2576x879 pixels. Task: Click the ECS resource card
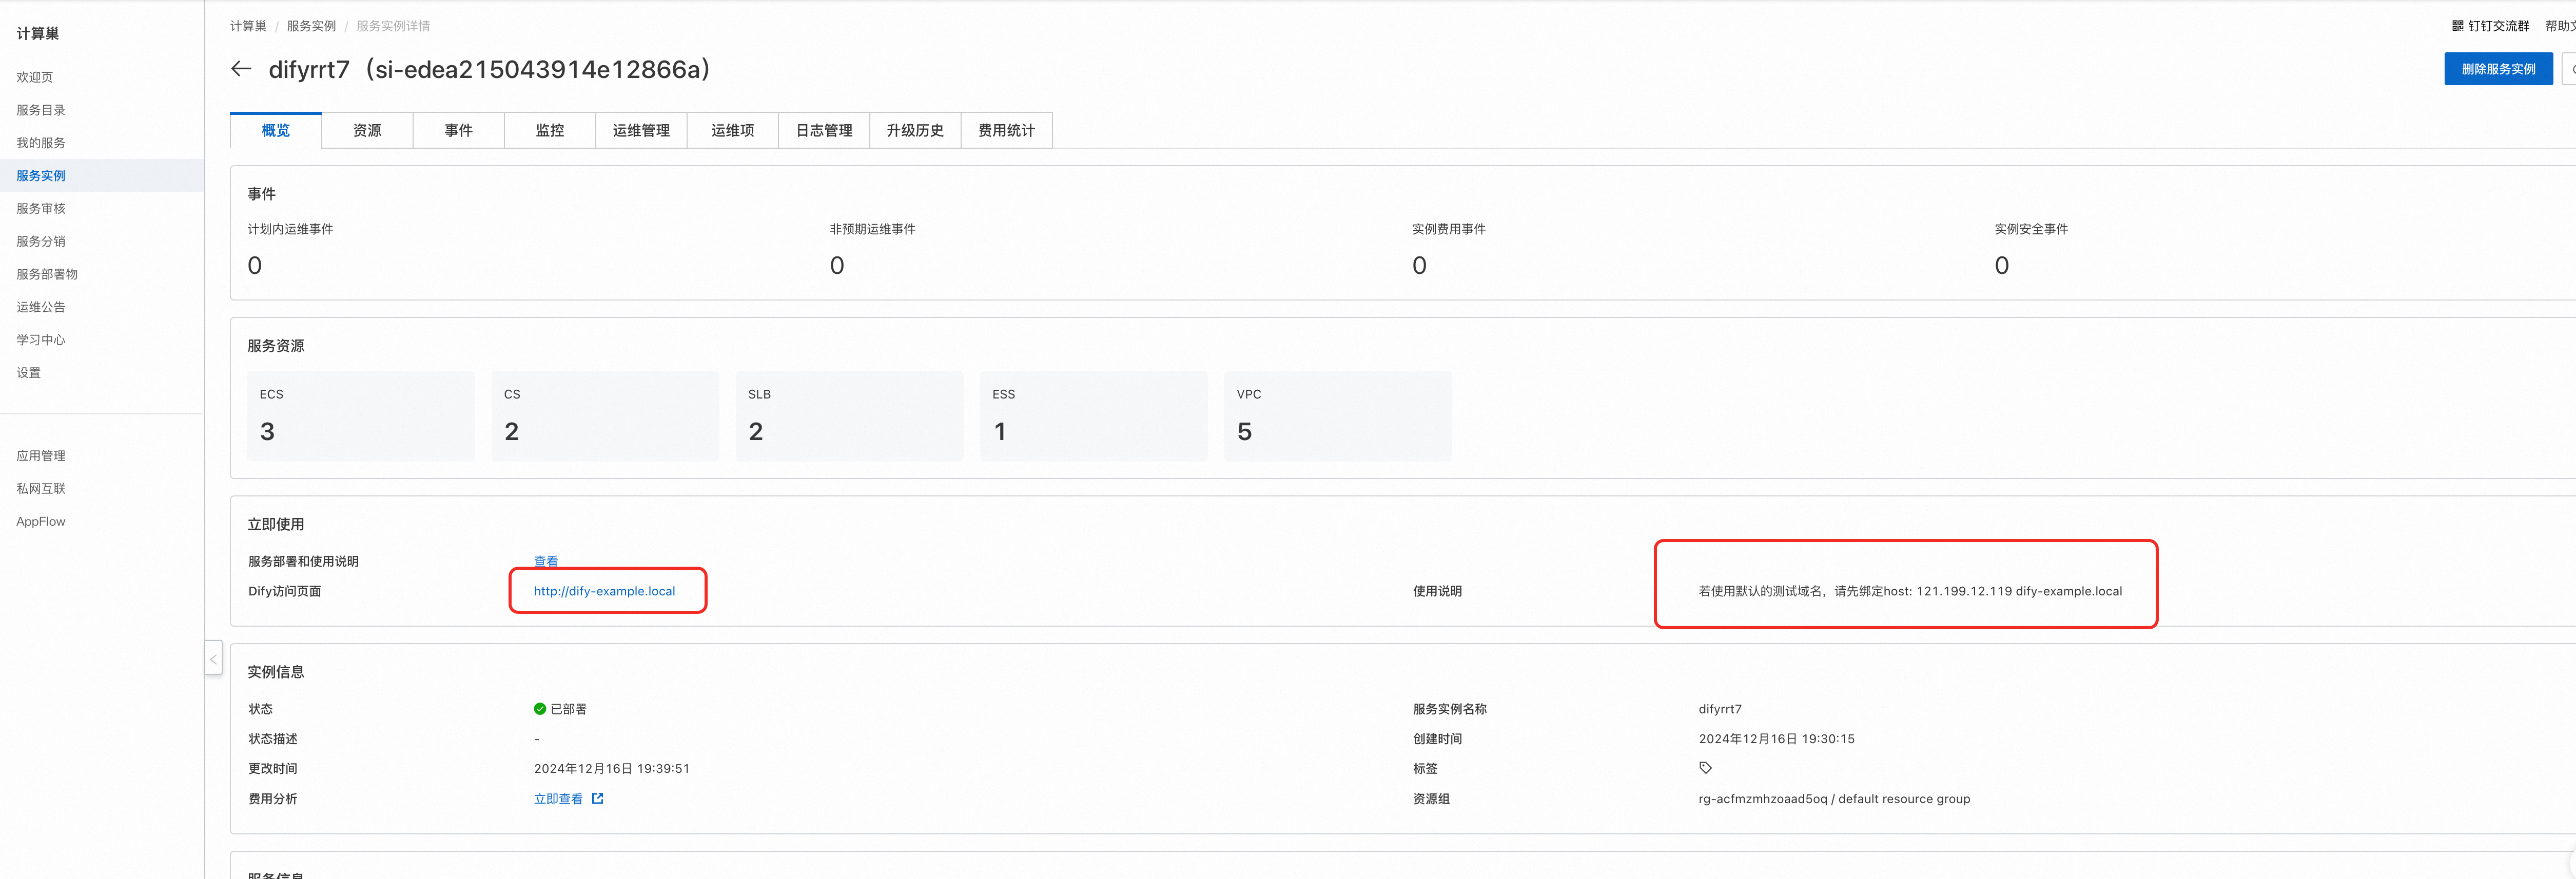(x=361, y=415)
